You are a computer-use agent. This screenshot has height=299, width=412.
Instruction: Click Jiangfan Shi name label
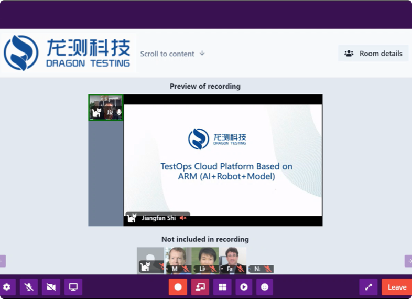tap(159, 218)
